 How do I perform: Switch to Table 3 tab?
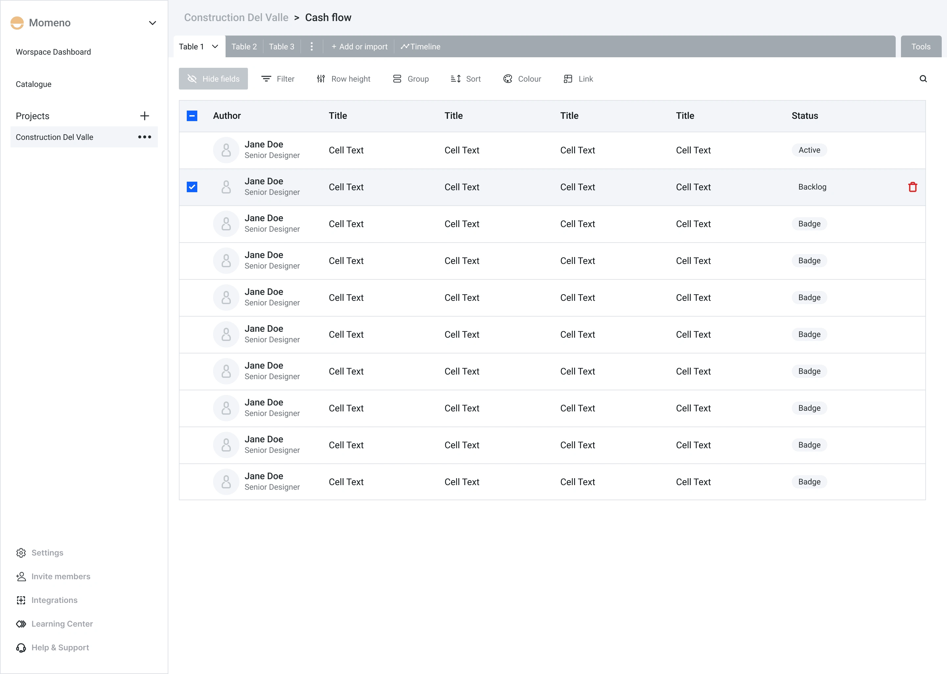pyautogui.click(x=281, y=46)
